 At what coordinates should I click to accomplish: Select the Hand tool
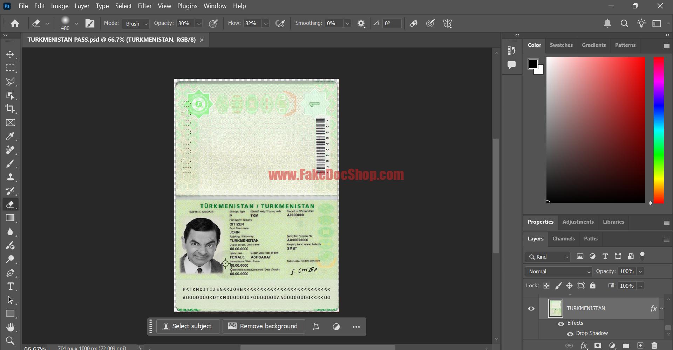(10, 327)
